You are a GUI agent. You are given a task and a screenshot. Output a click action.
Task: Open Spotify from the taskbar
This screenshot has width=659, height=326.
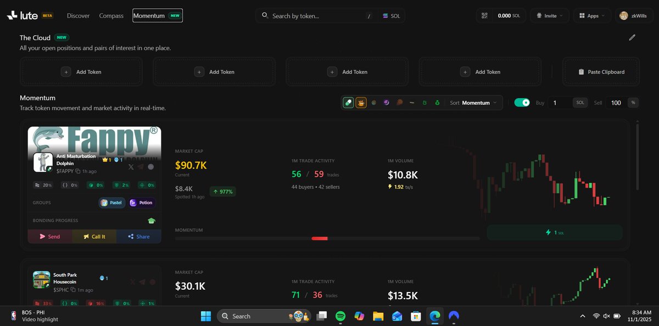click(340, 316)
